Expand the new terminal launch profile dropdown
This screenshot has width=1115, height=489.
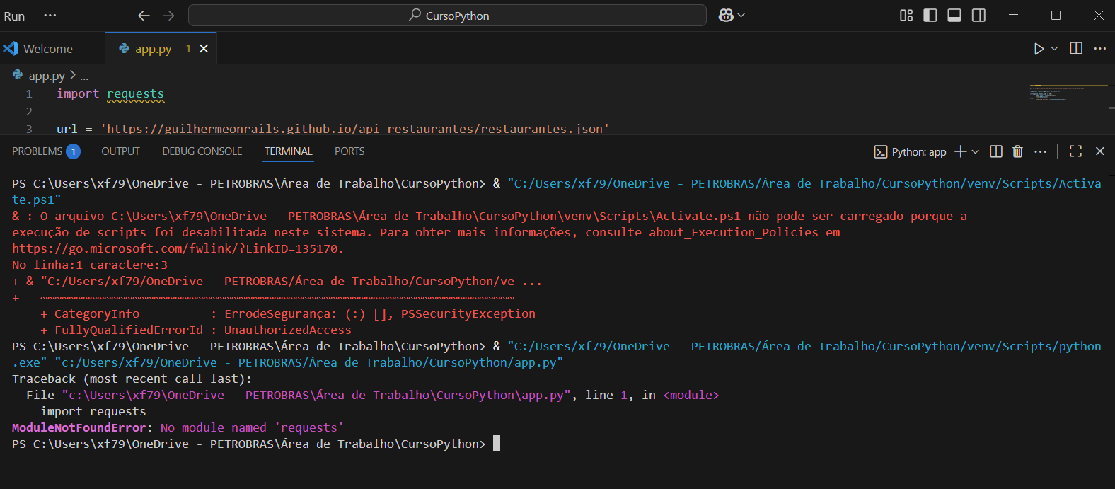tap(976, 152)
